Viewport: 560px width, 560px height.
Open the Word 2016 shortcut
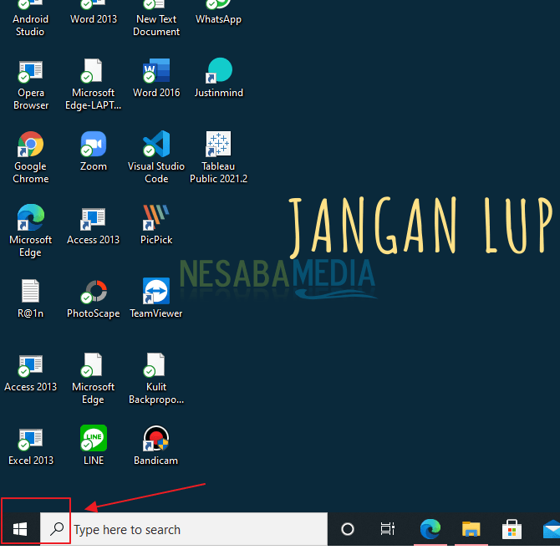[x=156, y=79]
